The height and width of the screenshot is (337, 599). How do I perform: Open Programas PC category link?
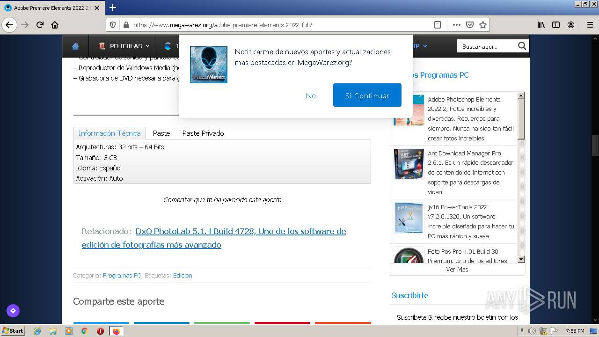tap(122, 275)
